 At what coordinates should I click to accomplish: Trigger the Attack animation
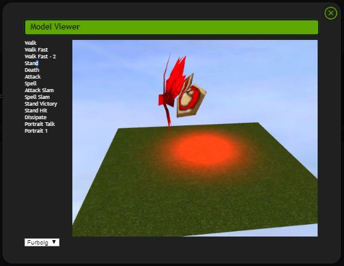[x=32, y=77]
